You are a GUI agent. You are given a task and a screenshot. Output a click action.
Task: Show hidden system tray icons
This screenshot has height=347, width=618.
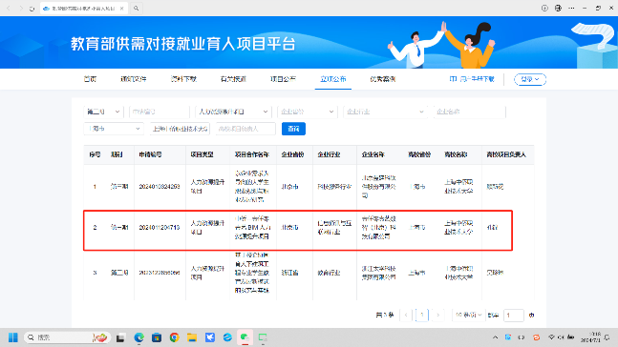click(496, 337)
